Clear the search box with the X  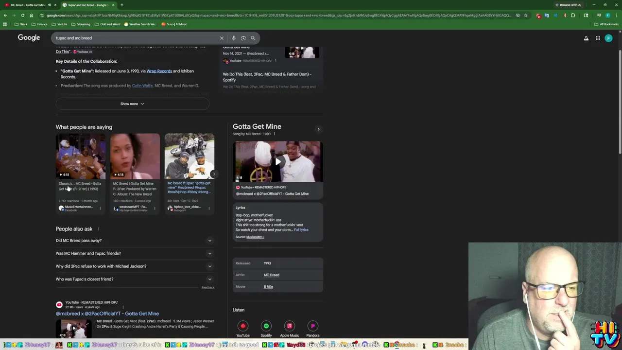coord(222,38)
